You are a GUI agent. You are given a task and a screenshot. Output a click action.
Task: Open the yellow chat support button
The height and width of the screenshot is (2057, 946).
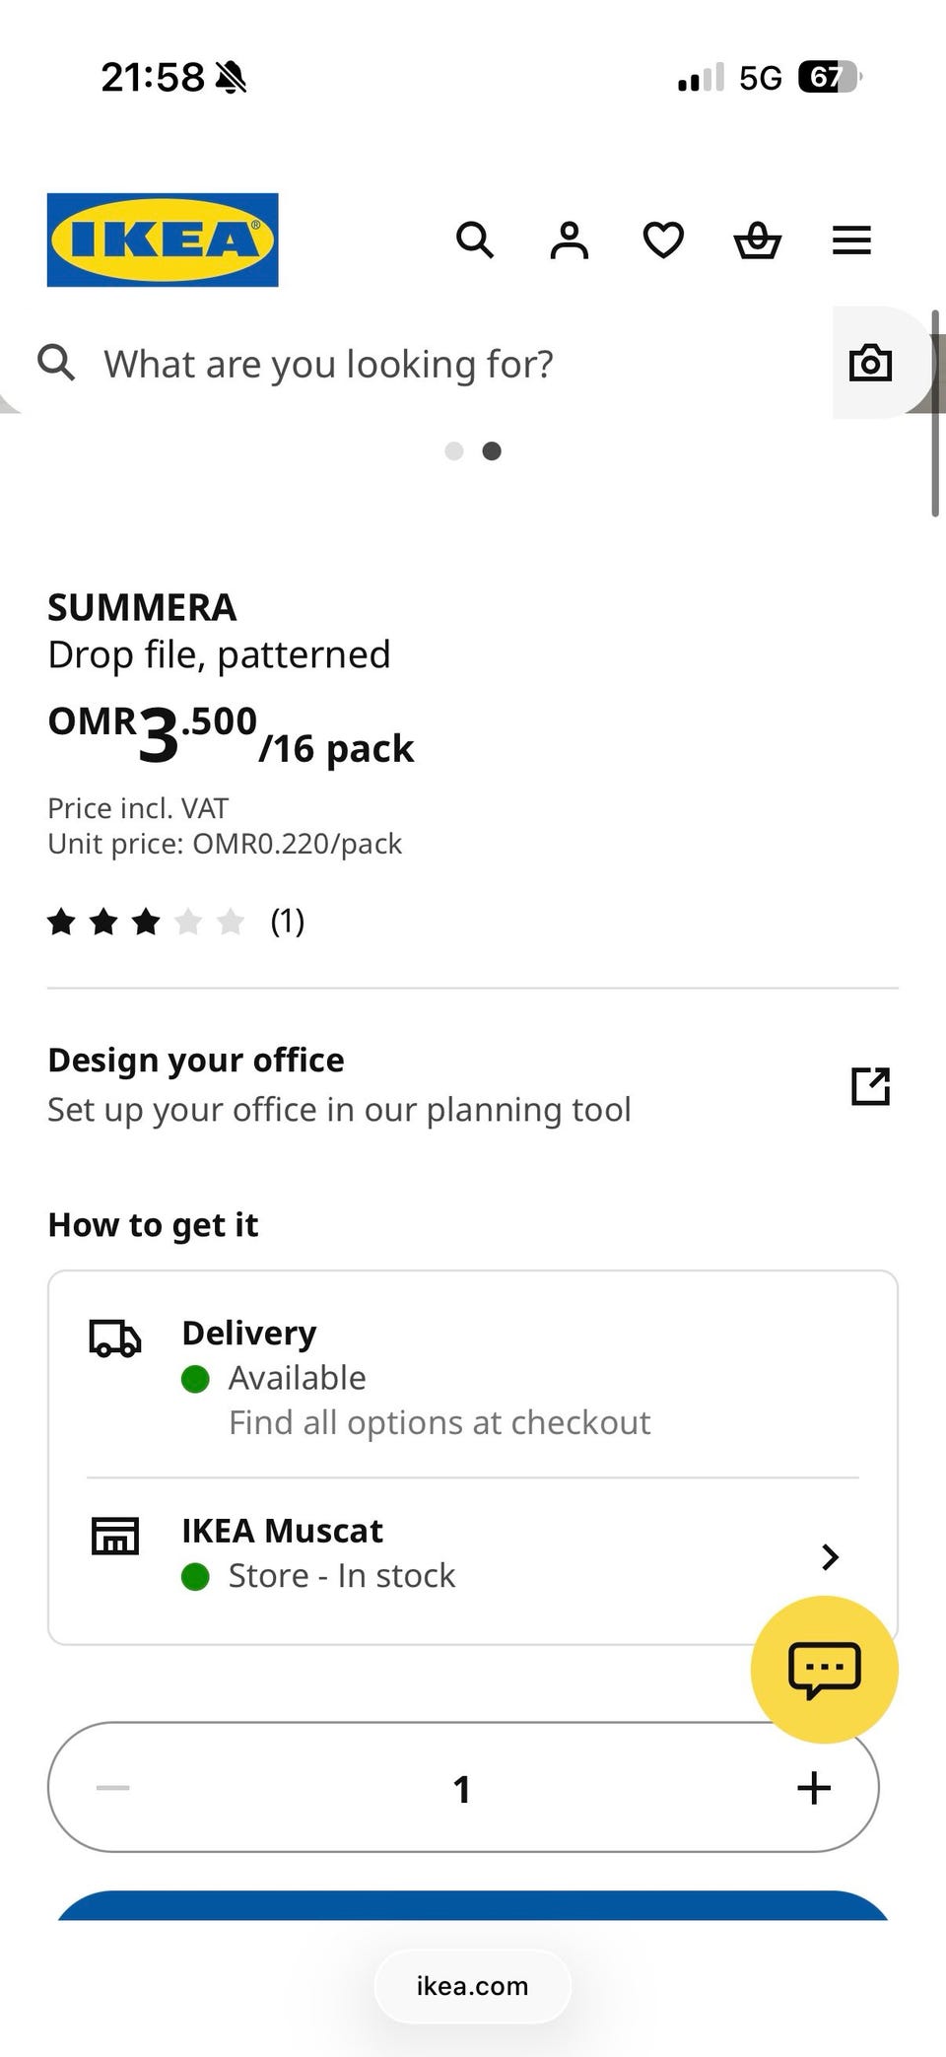[824, 1670]
